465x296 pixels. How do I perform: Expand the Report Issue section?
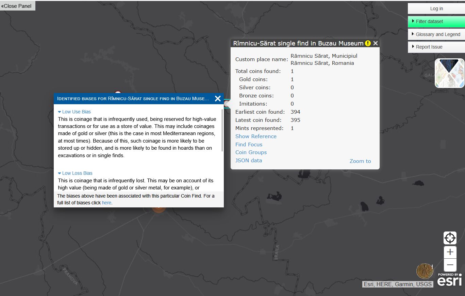[436, 47]
